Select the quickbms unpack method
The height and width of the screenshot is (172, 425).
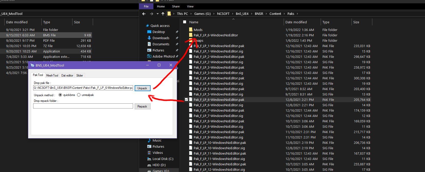pyautogui.click(x=60, y=95)
